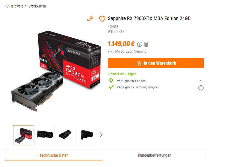Open 24h Express delivery info icon
The height and width of the screenshot is (167, 237).
[201, 88]
